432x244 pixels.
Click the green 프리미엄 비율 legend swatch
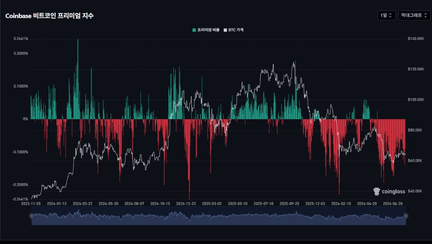click(x=194, y=30)
